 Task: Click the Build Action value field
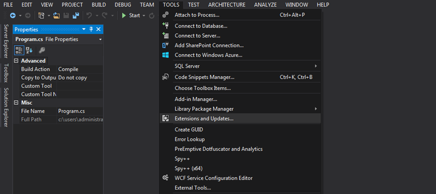coord(80,69)
